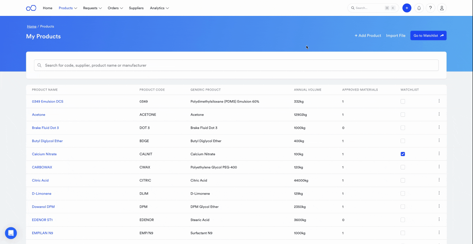Open the user profile icon
The width and height of the screenshot is (473, 244).
click(442, 8)
